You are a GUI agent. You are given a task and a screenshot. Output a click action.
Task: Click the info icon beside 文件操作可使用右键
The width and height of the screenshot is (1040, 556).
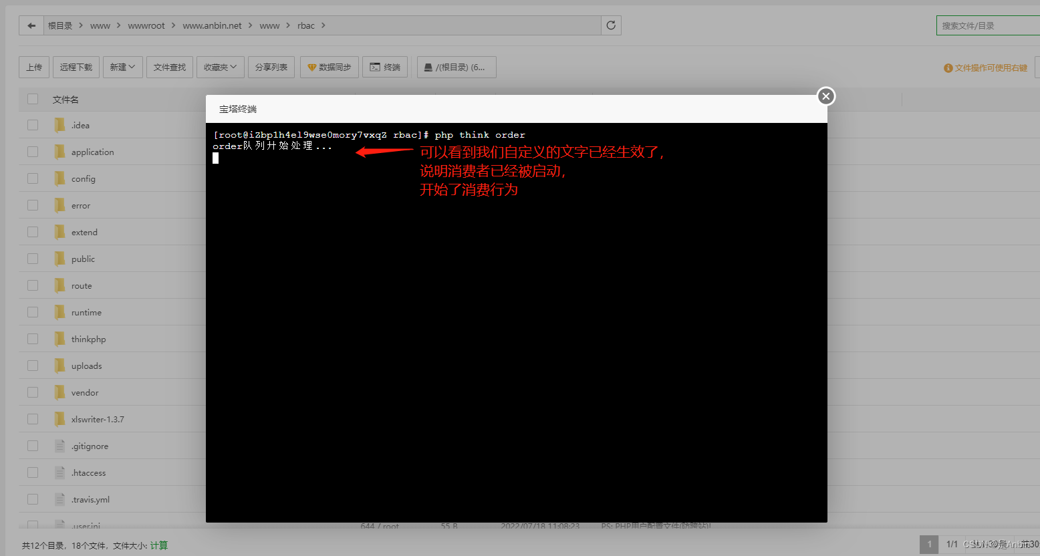click(x=947, y=67)
